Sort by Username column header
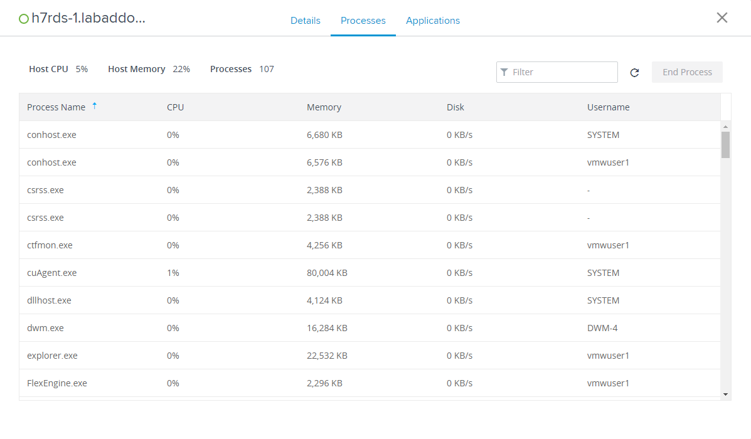The height and width of the screenshot is (439, 751). pyautogui.click(x=608, y=107)
